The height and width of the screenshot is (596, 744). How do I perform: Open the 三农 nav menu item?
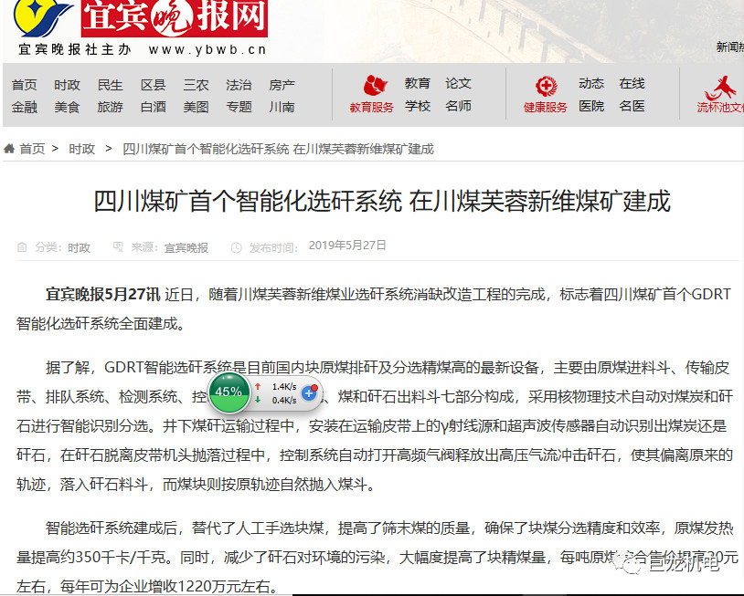[x=196, y=85]
